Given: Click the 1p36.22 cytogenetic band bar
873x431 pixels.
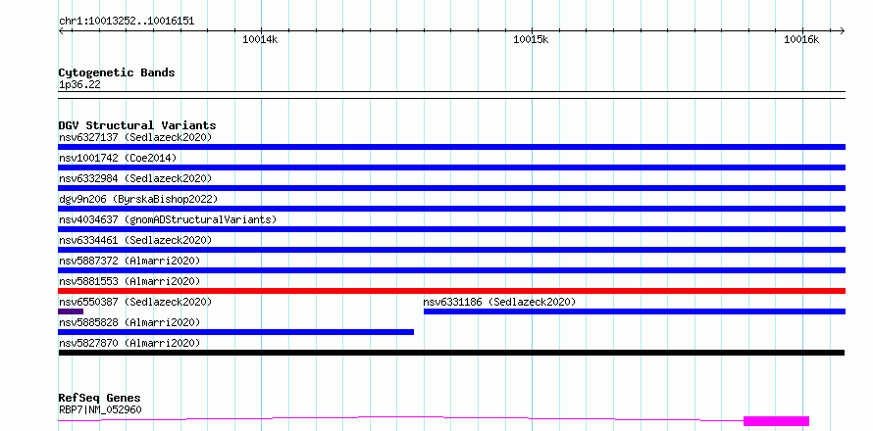Looking at the screenshot, I should pos(451,95).
